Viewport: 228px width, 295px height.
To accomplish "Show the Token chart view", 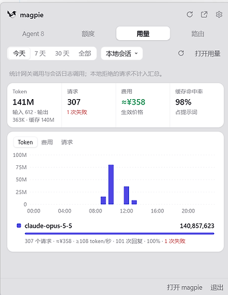I will (25, 142).
